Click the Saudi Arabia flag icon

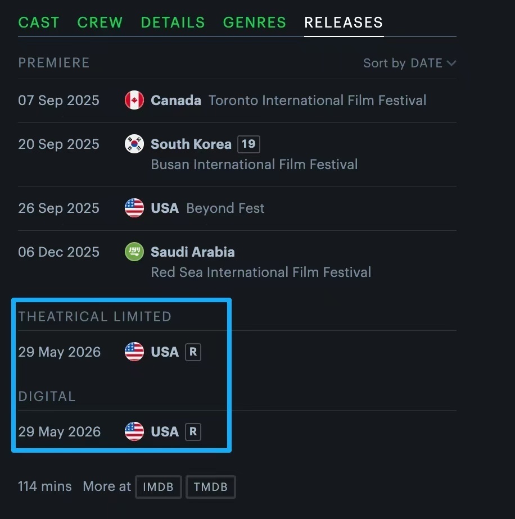point(134,252)
